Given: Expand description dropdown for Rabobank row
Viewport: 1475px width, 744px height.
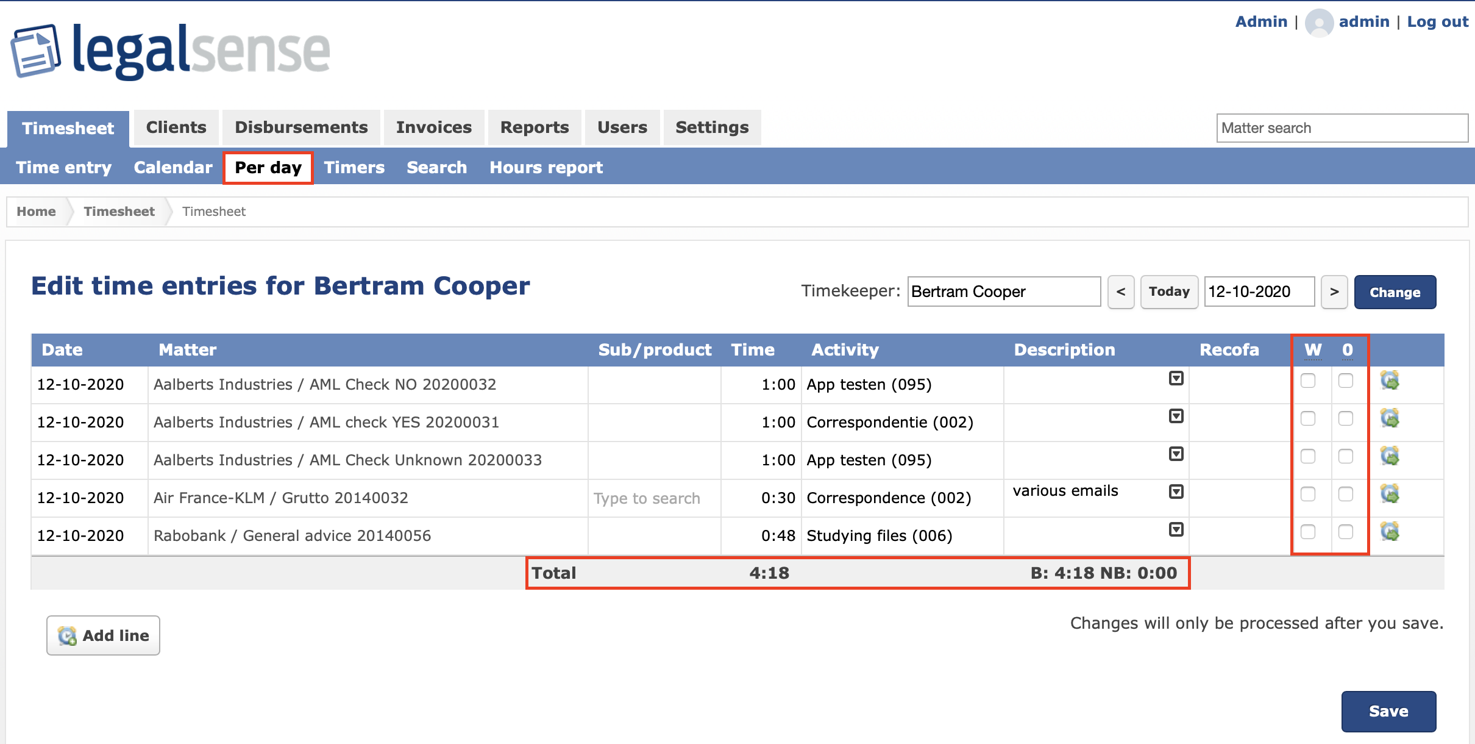Looking at the screenshot, I should click(1176, 530).
